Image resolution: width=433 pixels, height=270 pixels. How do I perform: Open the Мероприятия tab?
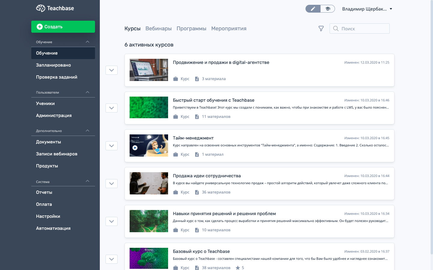(229, 28)
